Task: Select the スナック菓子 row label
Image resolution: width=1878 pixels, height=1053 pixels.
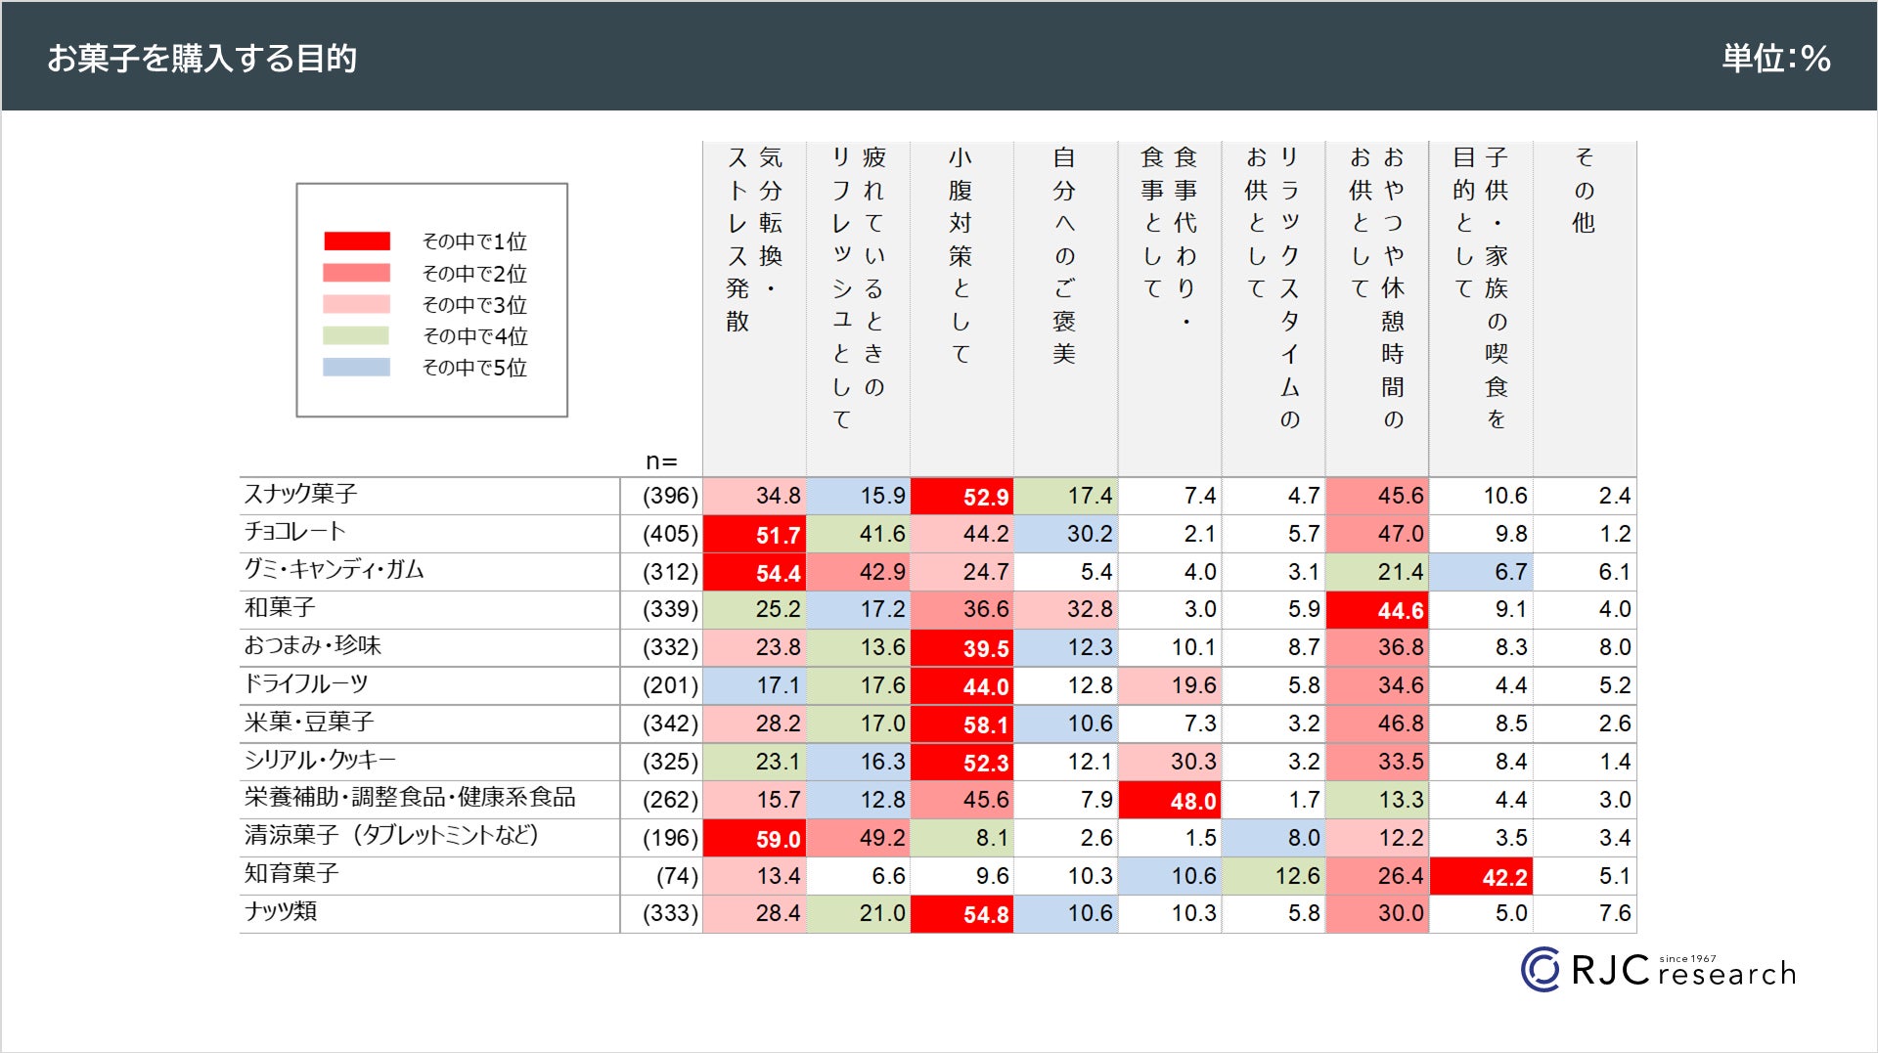Action: click(300, 494)
